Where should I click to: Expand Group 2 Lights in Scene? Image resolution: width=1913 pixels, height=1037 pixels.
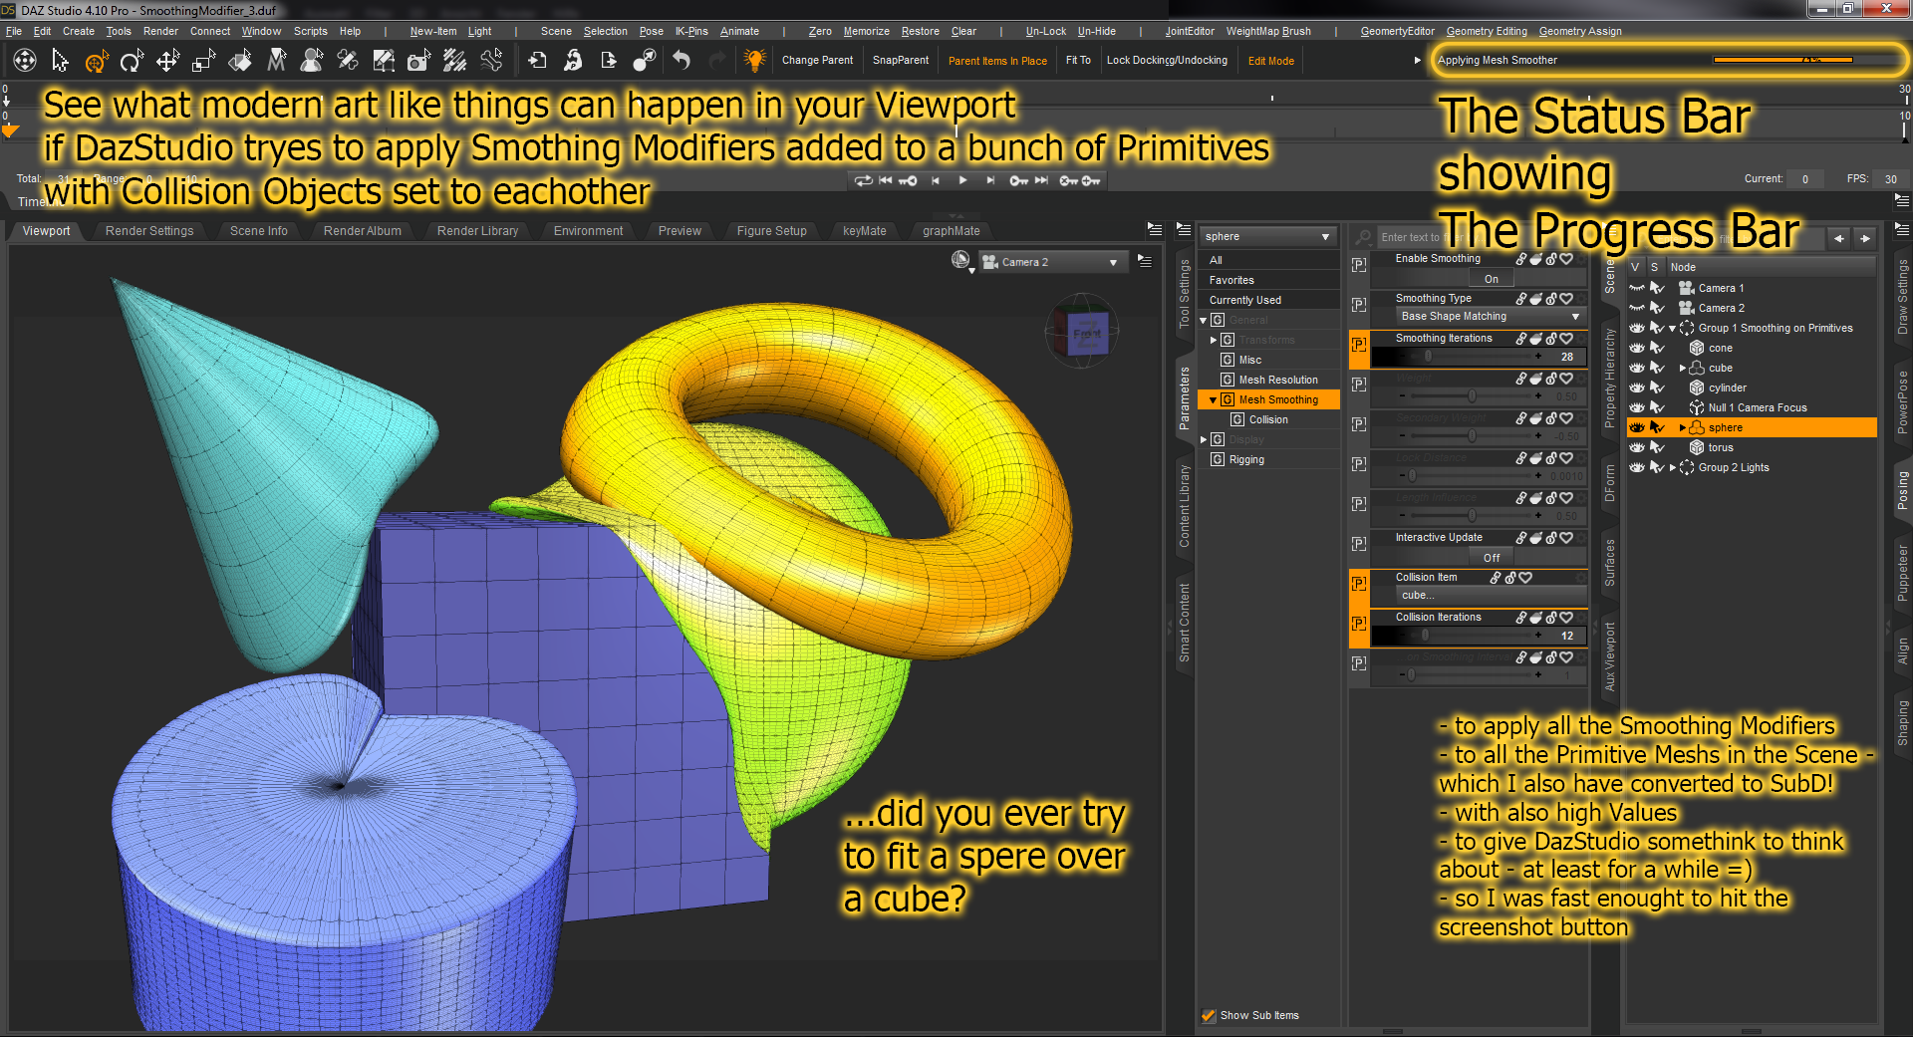[x=1673, y=467]
